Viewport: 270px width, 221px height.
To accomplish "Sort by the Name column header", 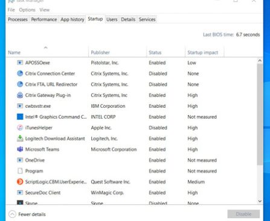I will (14, 52).
